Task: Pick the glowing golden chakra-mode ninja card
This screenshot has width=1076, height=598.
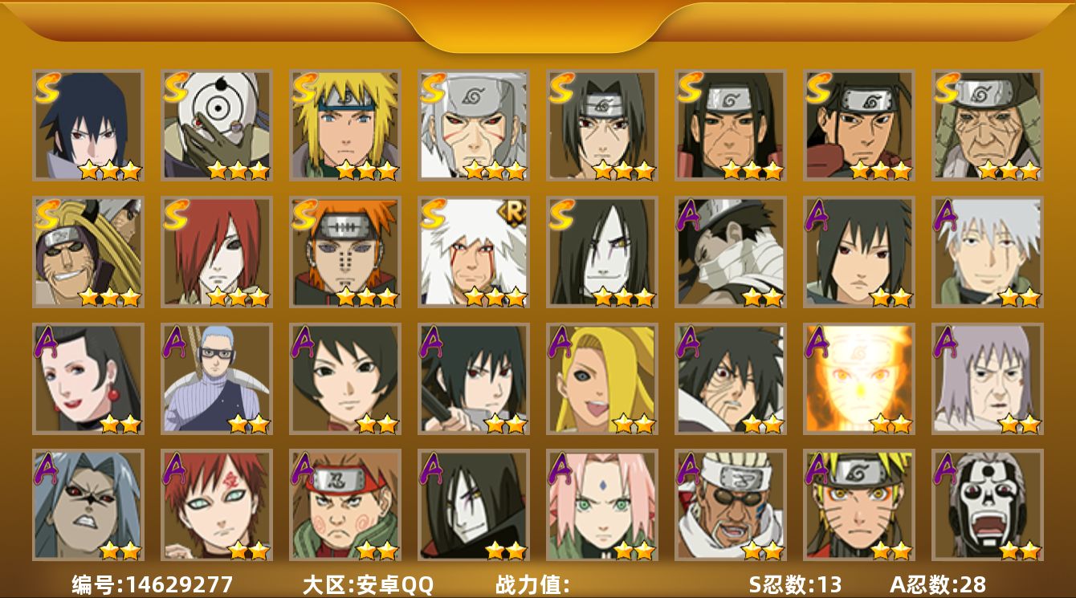Action: (x=859, y=378)
